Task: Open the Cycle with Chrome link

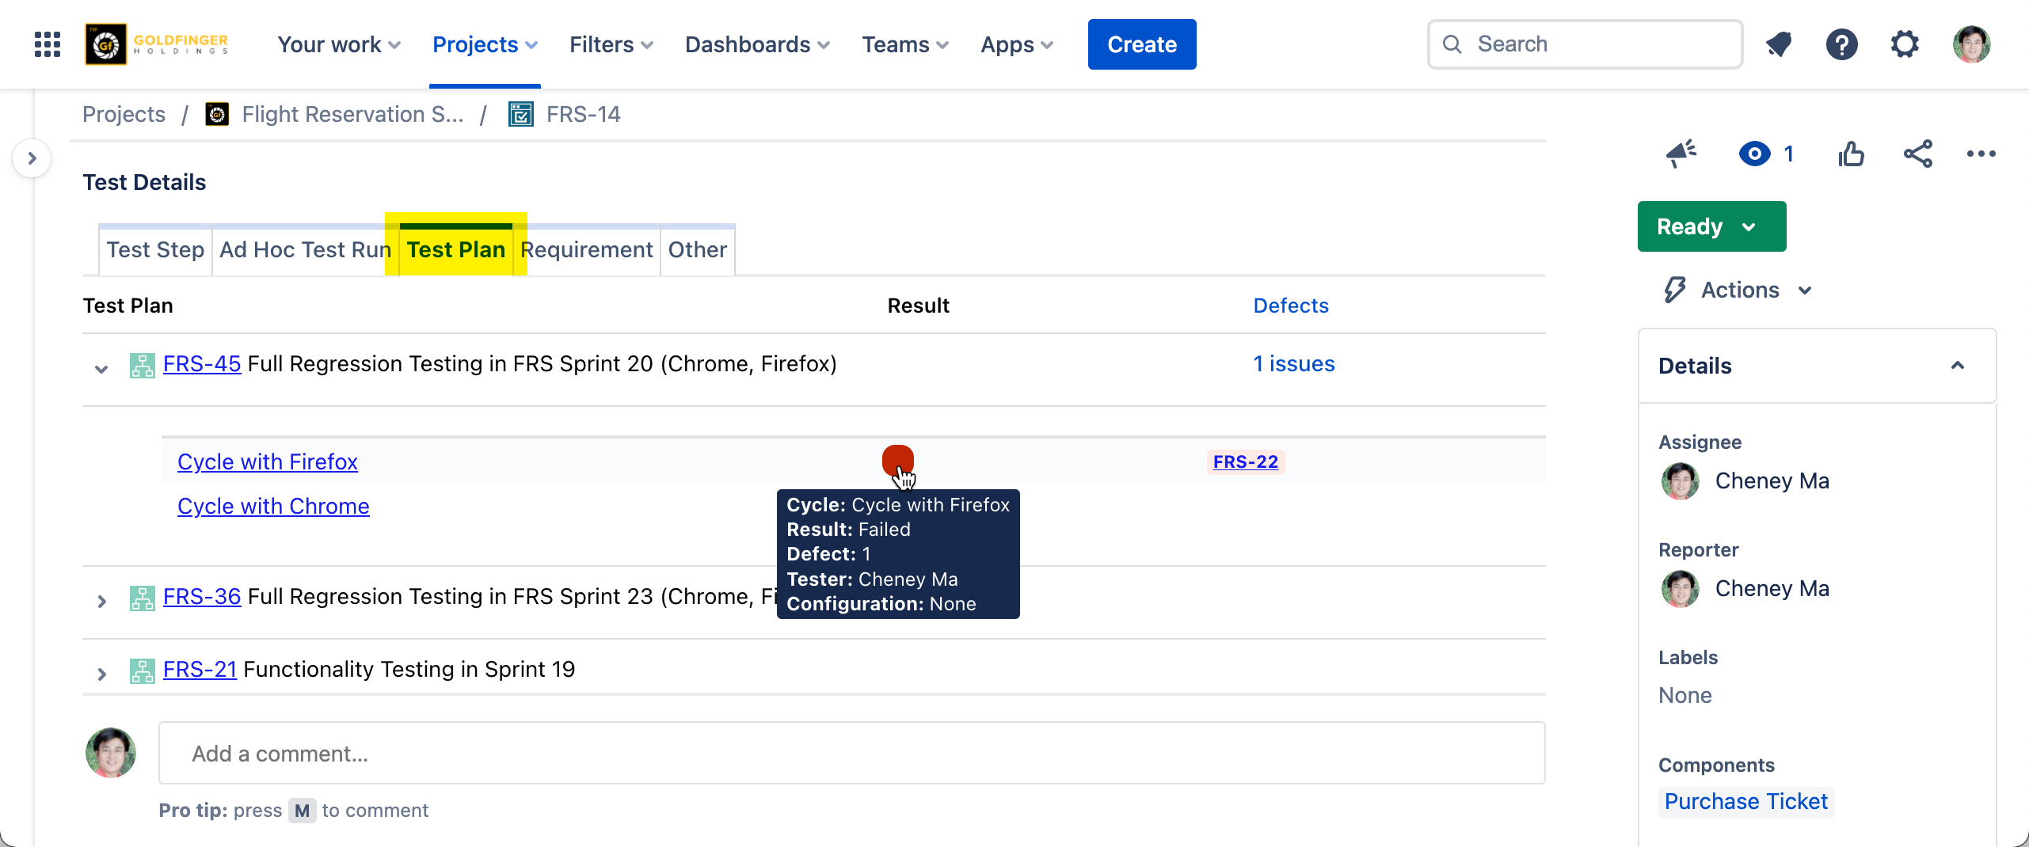Action: coord(273,507)
